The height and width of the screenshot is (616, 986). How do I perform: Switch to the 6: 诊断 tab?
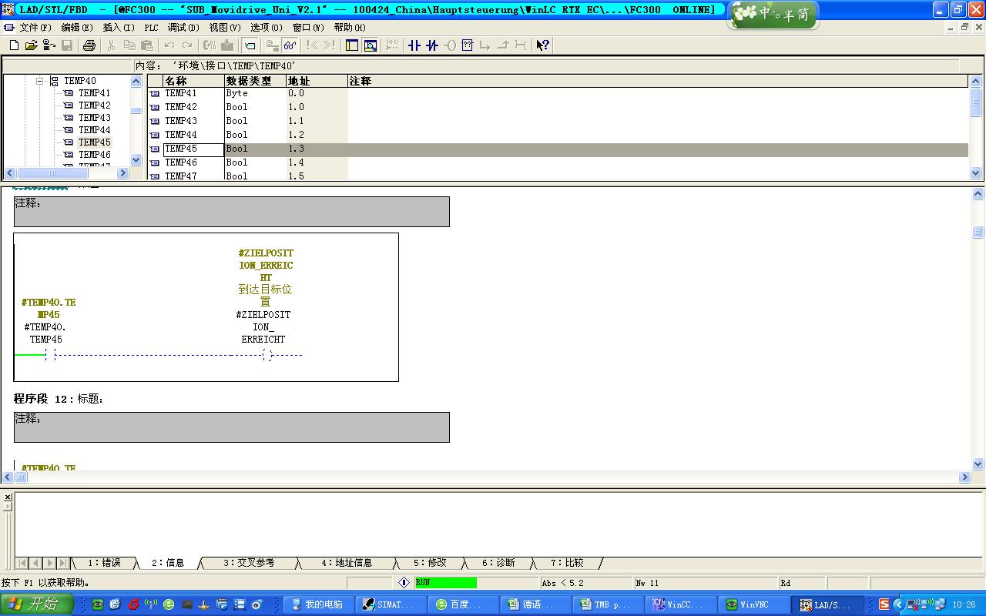[498, 563]
